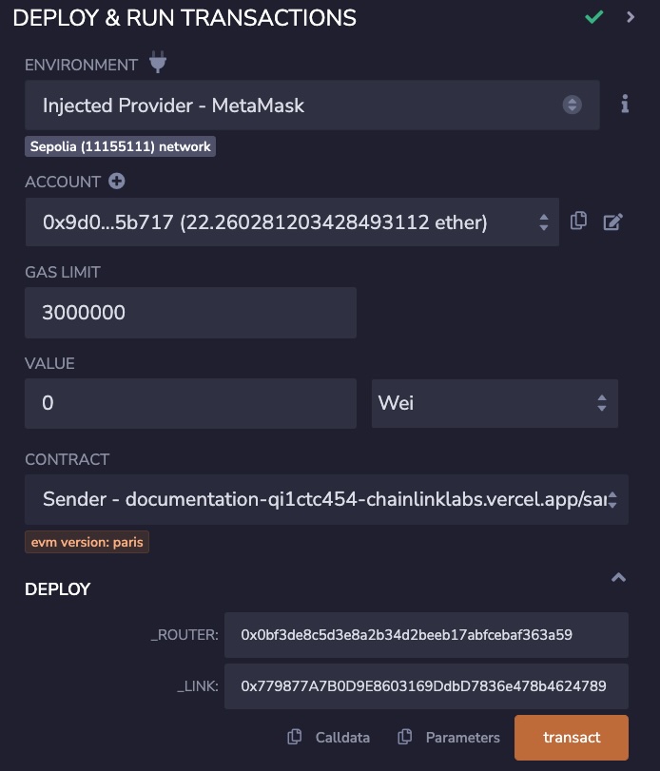Collapse the Deploy section with chevron
The width and height of the screenshot is (660, 771).
(x=619, y=577)
